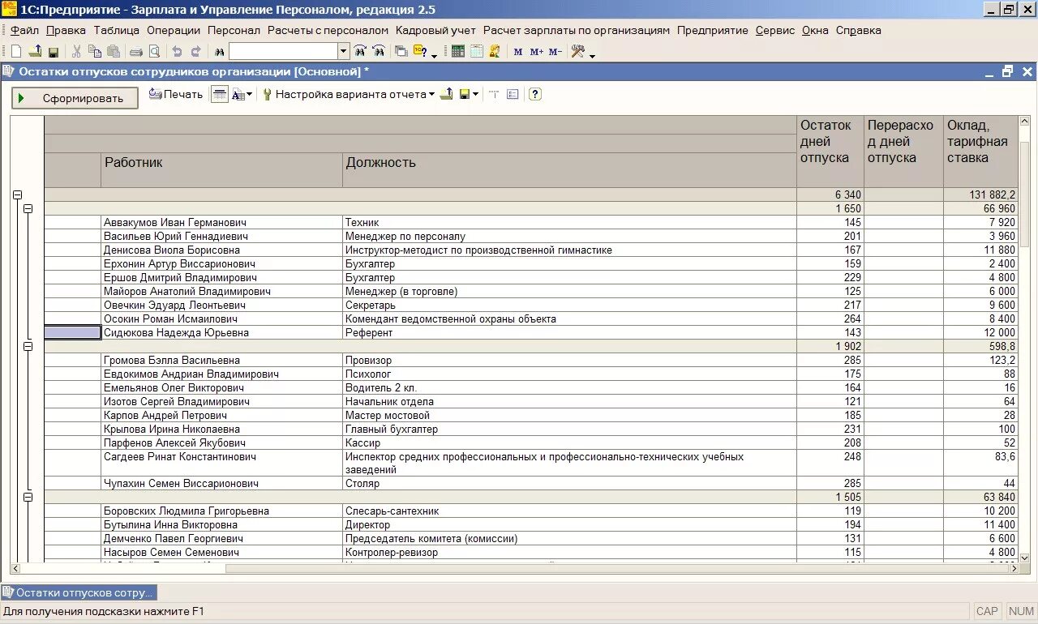Open the calendar icon
This screenshot has width=1038, height=624.
pos(476,51)
